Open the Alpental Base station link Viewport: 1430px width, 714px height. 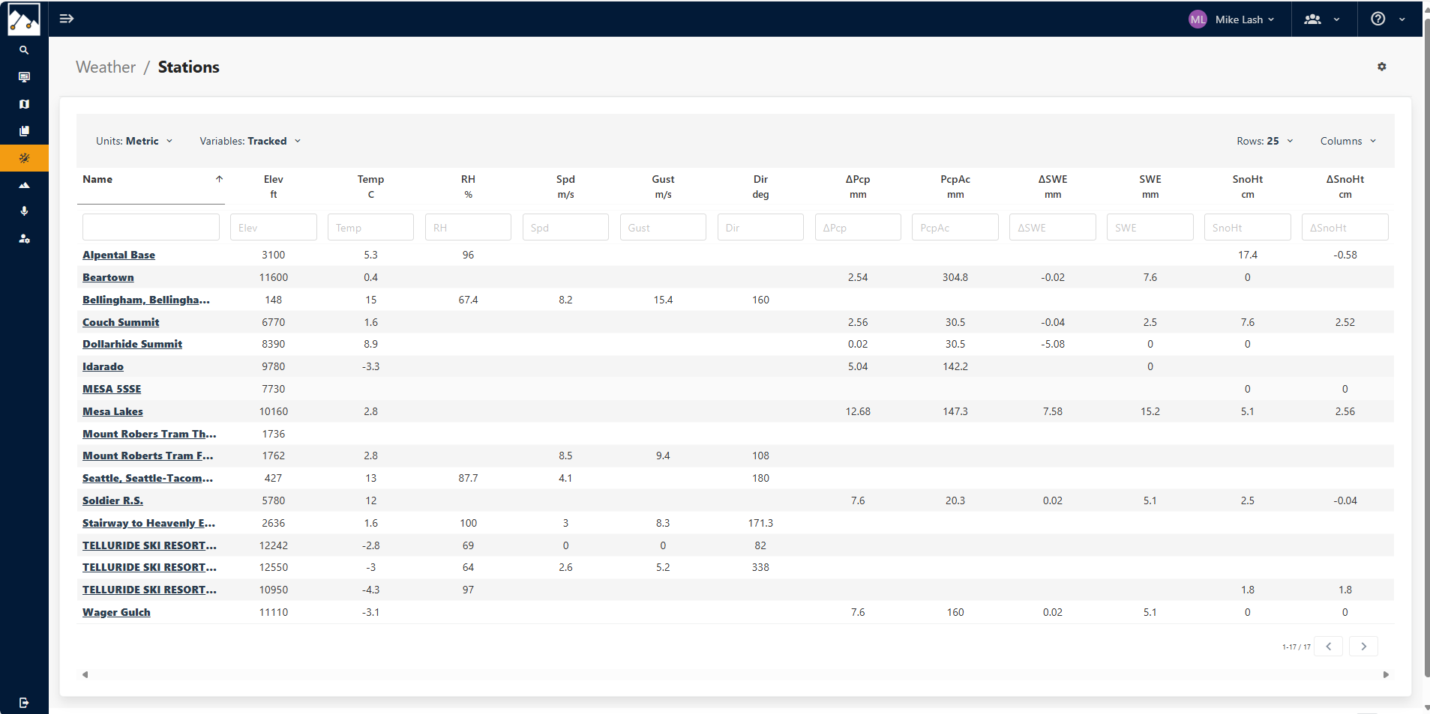tap(118, 255)
